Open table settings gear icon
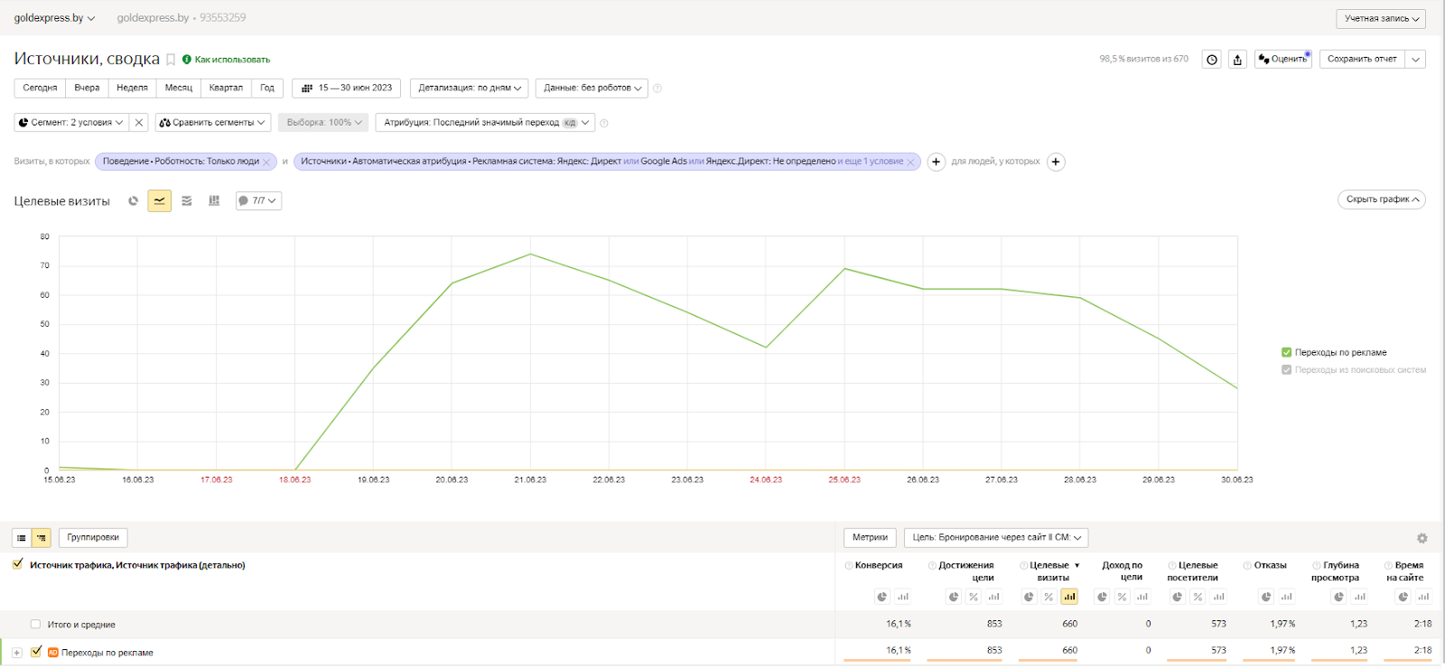Image resolution: width=1445 pixels, height=669 pixels. click(1422, 538)
